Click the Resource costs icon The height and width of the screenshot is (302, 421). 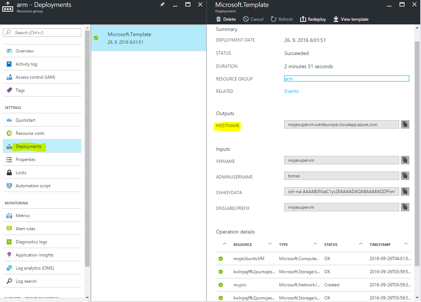tap(9, 133)
